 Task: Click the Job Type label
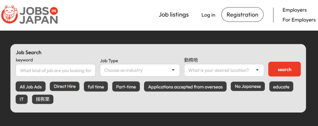tap(109, 61)
